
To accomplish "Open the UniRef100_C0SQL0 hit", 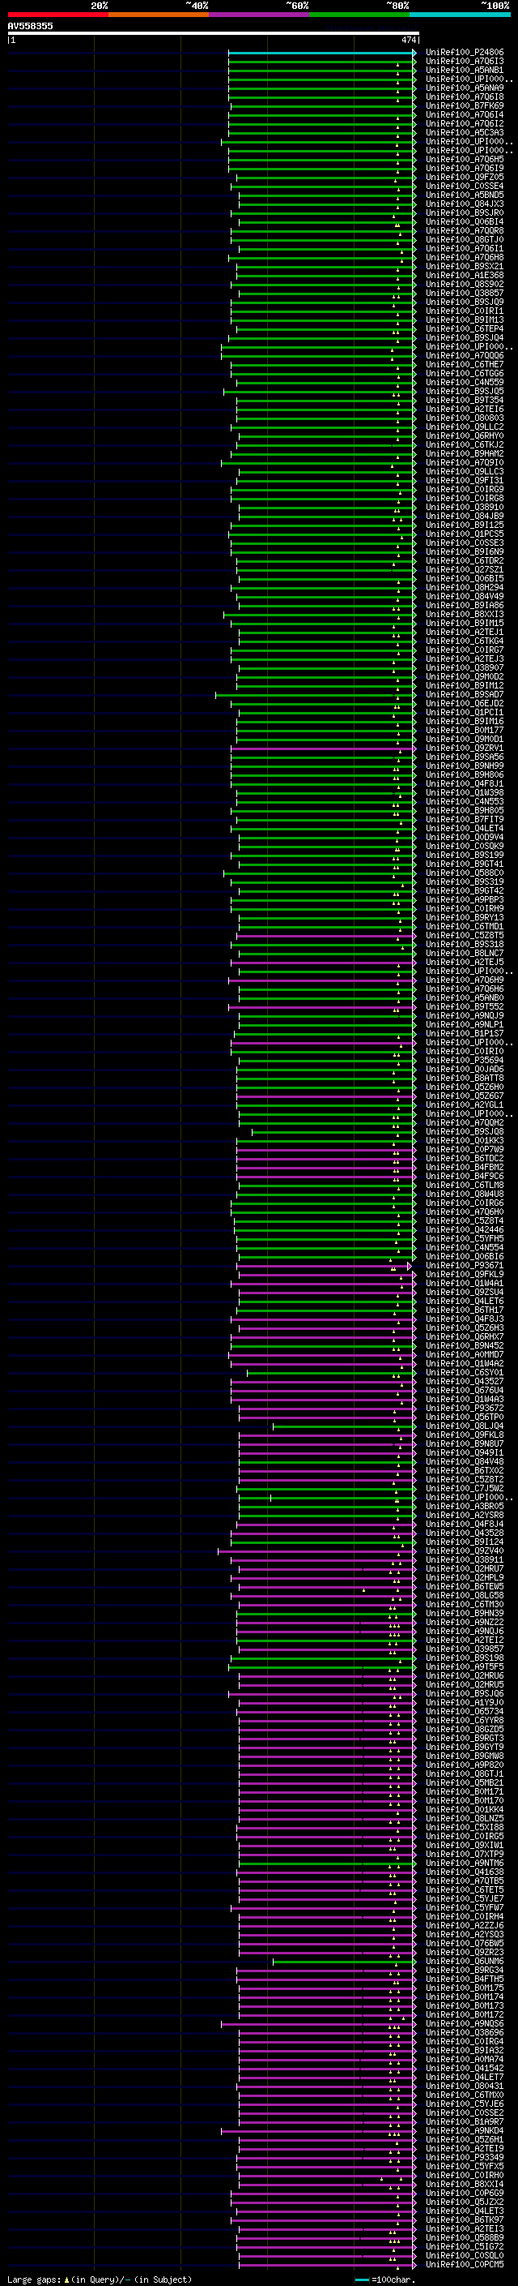I will pos(465,2255).
